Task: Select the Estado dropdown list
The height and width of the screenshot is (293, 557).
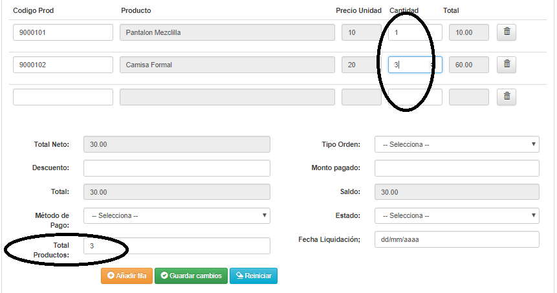Action: tap(457, 215)
